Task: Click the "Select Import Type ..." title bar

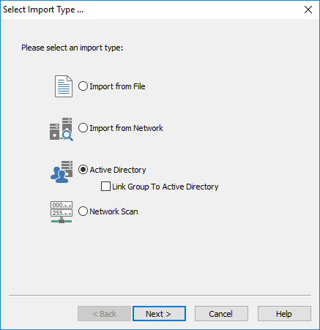Action: 152,10
